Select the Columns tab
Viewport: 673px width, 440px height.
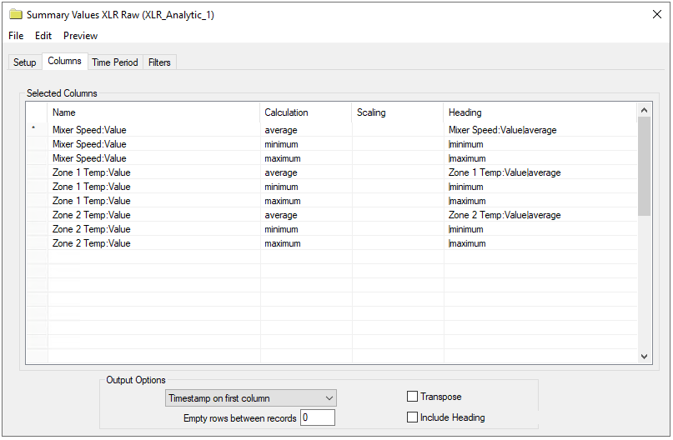[64, 61]
